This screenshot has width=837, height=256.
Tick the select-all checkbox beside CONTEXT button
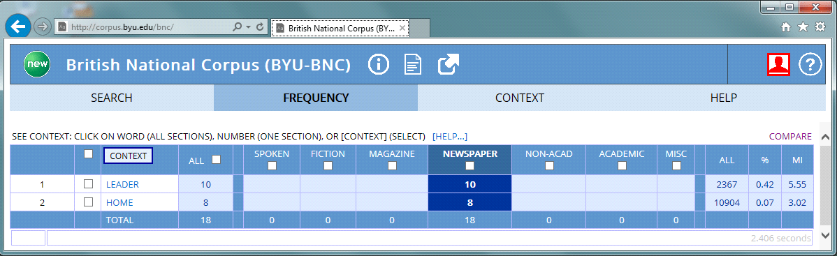tap(89, 154)
